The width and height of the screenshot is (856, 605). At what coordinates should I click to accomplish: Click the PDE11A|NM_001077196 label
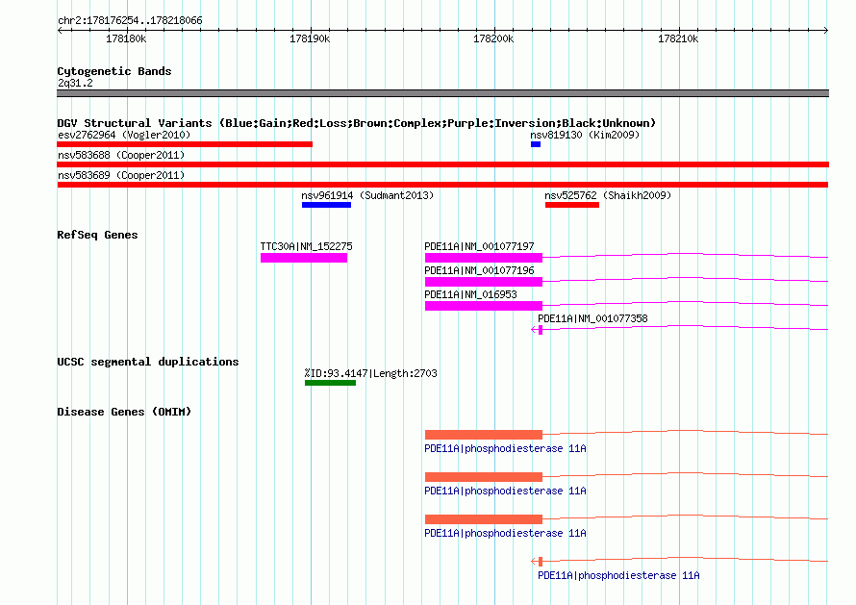[x=479, y=271]
